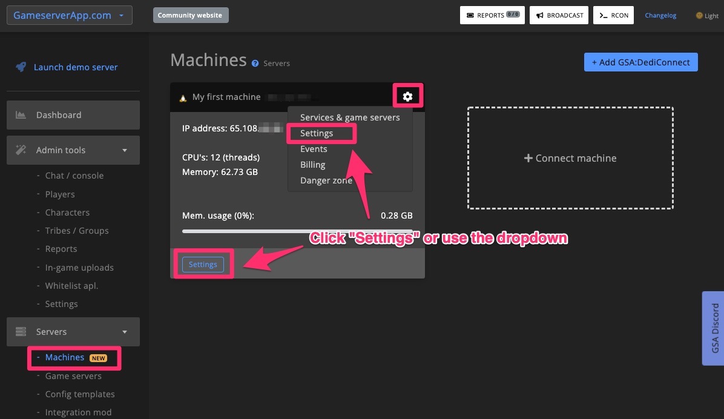Click the terminal prompt icon on RCON

[603, 15]
